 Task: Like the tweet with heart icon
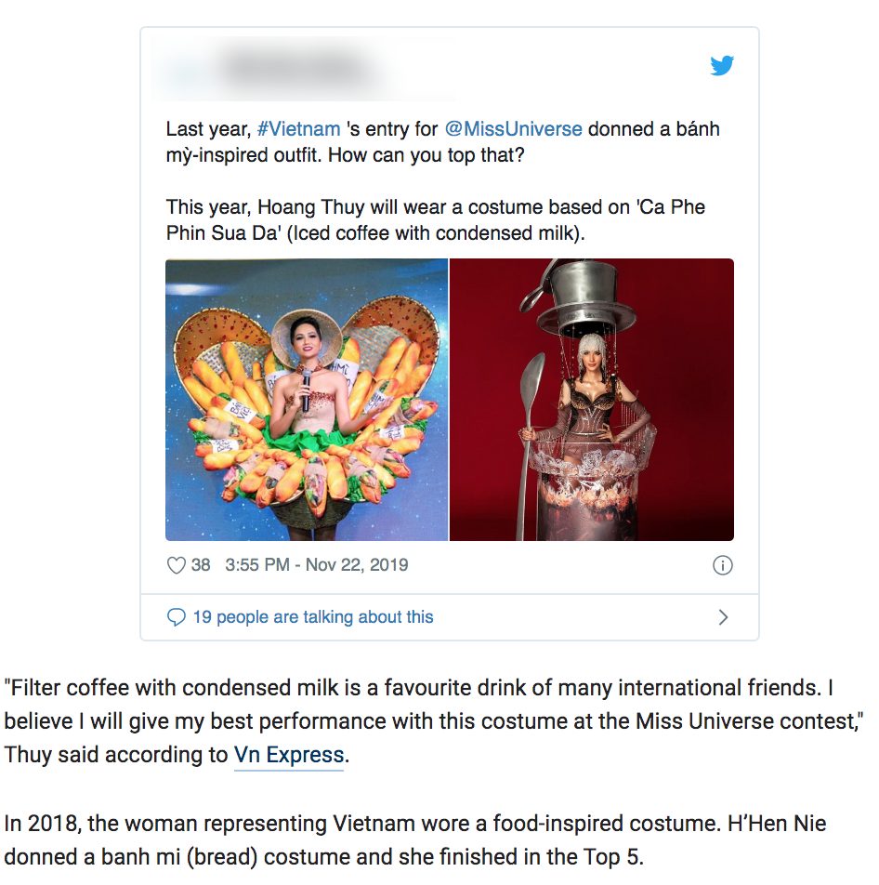(x=176, y=565)
